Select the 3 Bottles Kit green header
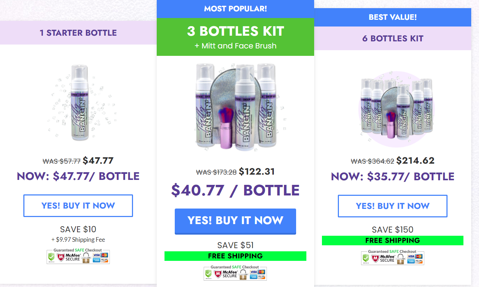479x287 pixels. click(x=235, y=37)
